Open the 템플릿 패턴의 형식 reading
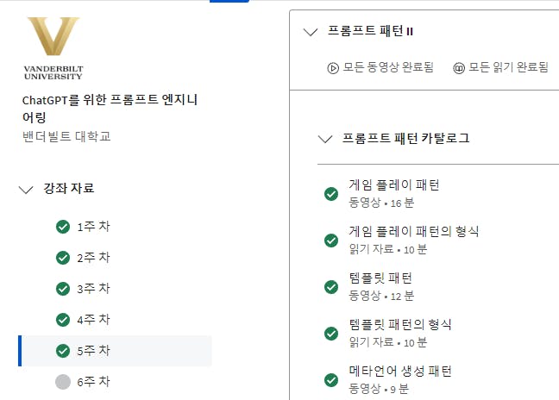 point(400,324)
